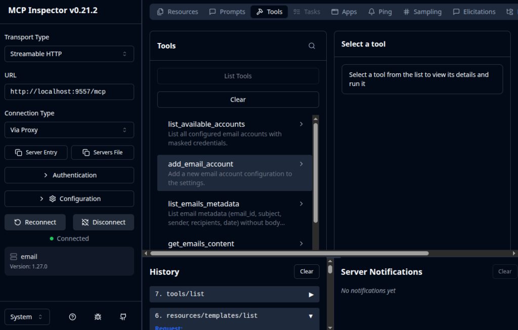
Task: Open the help icon in the sidebar footer
Action: [x=72, y=317]
